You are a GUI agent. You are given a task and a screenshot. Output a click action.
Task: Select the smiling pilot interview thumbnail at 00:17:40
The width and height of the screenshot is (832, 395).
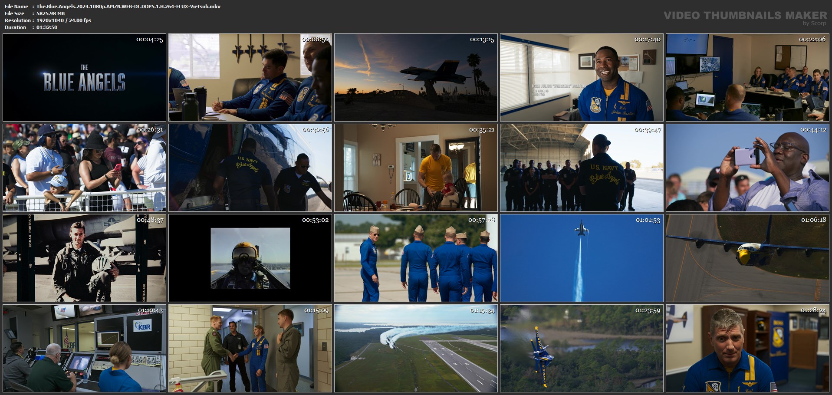coord(582,77)
